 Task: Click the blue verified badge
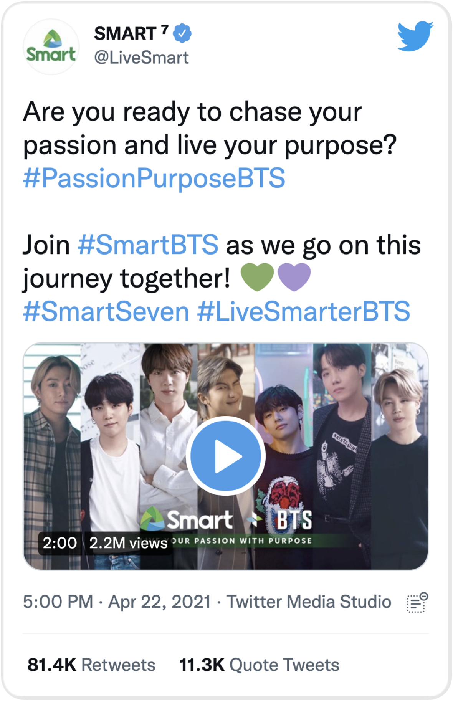tap(182, 33)
